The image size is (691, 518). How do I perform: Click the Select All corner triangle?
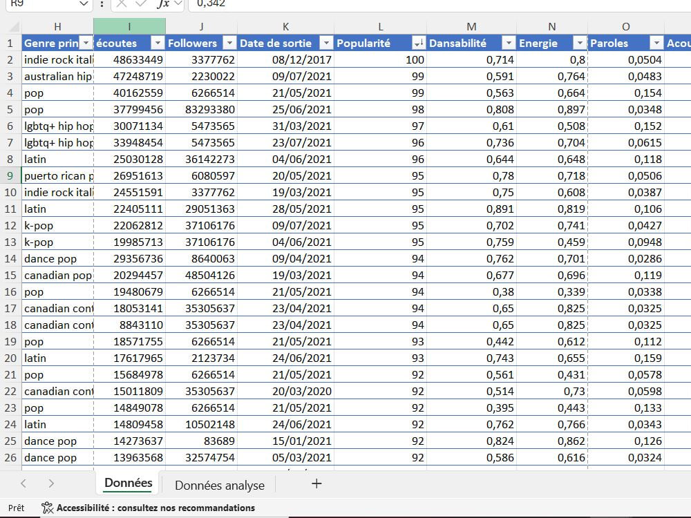[14, 28]
